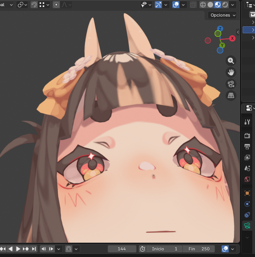255x257 pixels.
Task: Open the Object Constraints properties tab
Action: pyautogui.click(x=247, y=215)
